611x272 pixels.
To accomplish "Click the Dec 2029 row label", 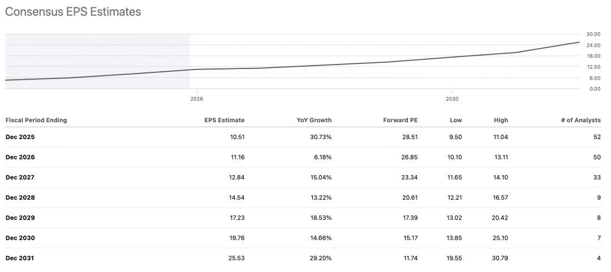I will click(20, 218).
